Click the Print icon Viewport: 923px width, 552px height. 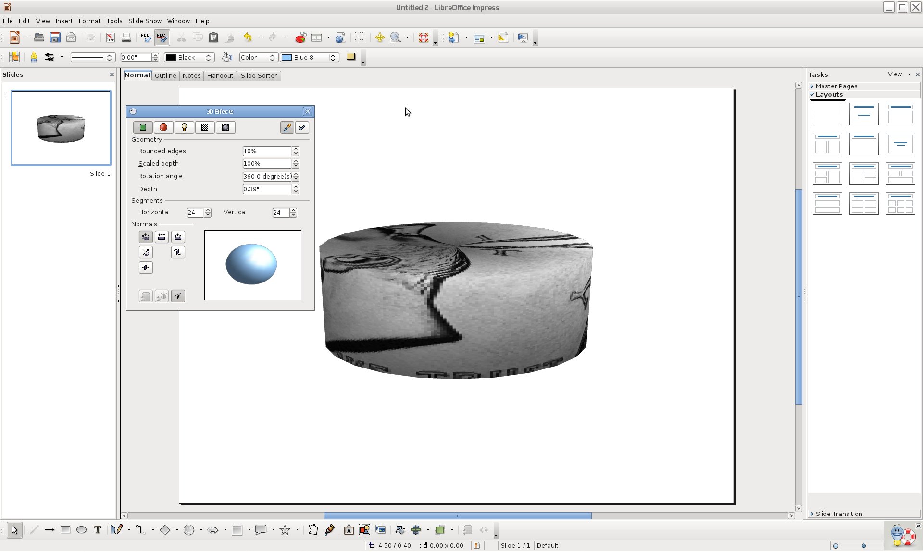coord(126,37)
